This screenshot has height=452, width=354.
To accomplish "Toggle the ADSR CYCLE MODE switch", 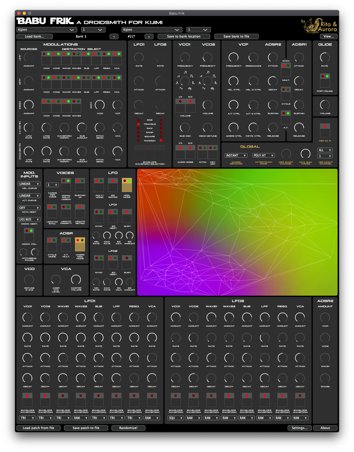I will coord(52,244).
